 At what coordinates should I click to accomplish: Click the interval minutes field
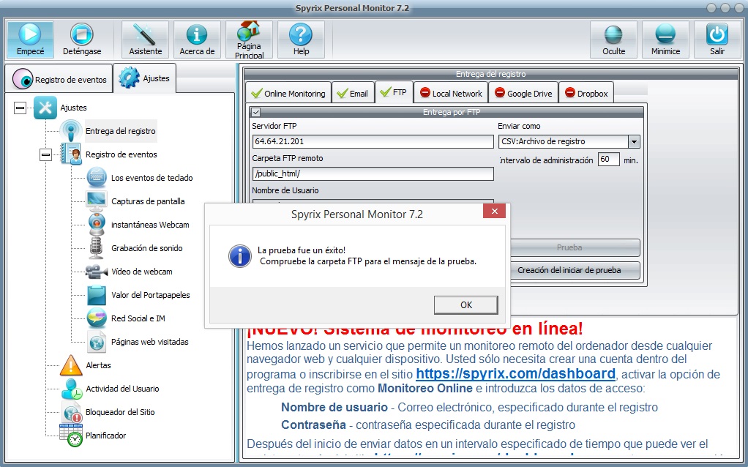click(x=608, y=160)
